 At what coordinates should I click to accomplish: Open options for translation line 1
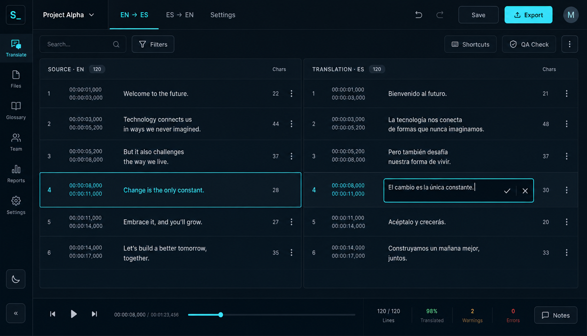[566, 93]
